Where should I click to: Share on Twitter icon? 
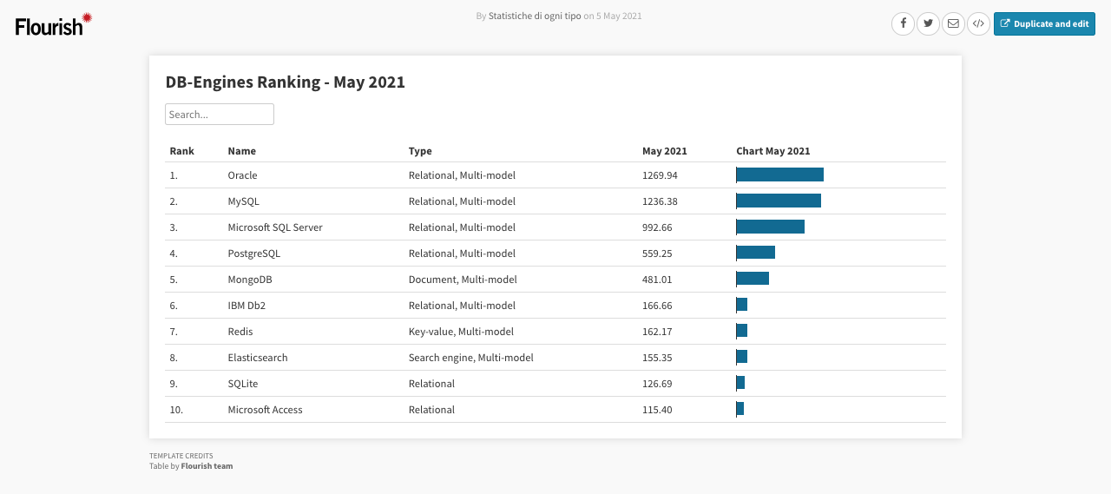(x=929, y=23)
